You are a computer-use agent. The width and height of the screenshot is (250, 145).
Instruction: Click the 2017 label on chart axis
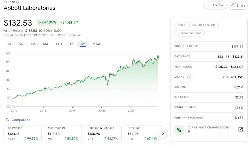(14, 111)
